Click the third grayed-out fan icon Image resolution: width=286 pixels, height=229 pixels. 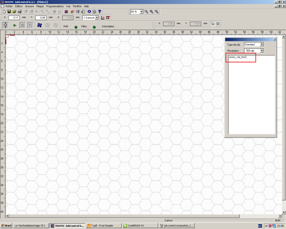[x=56, y=25]
